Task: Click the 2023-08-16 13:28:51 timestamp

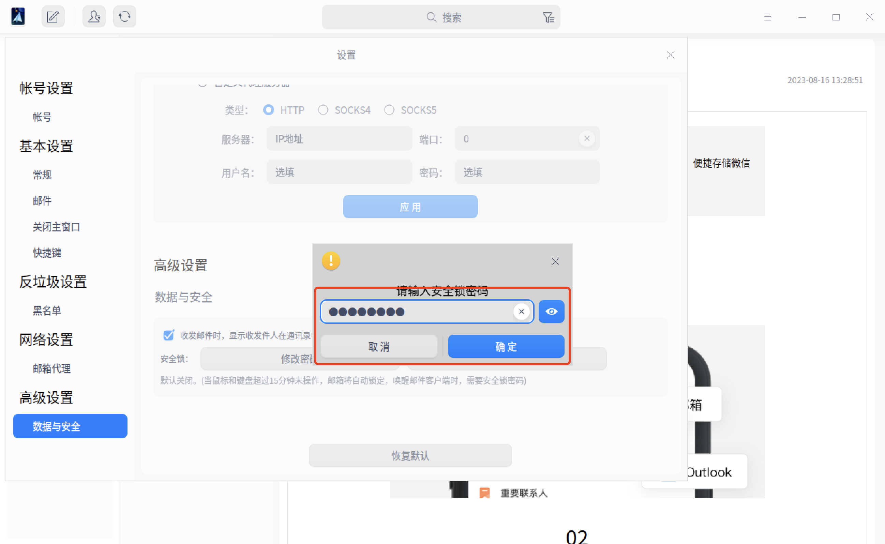Action: [x=825, y=80]
